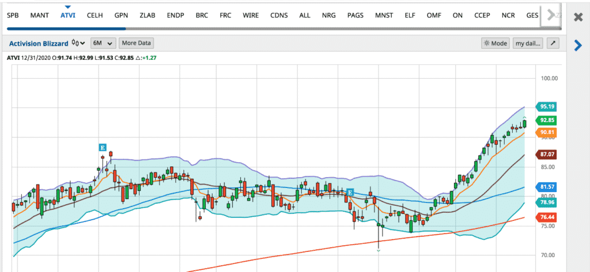The width and height of the screenshot is (590, 272).
Task: Select the SPB ticker tab
Action: [12, 16]
